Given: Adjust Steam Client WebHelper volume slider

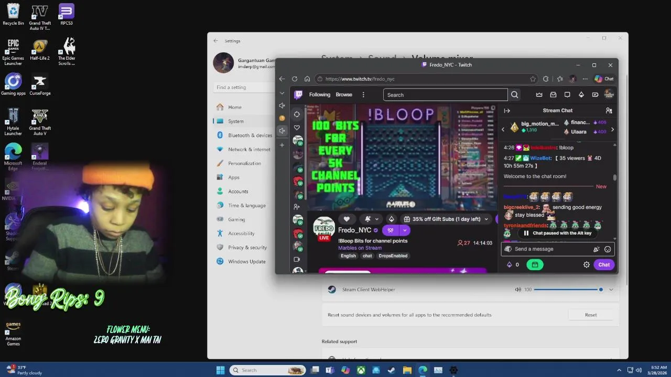Looking at the screenshot, I should point(568,290).
